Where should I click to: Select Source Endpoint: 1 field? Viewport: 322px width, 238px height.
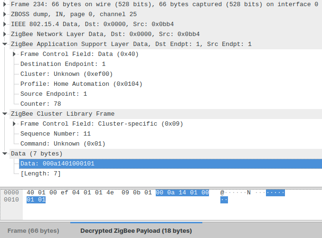click(54, 94)
